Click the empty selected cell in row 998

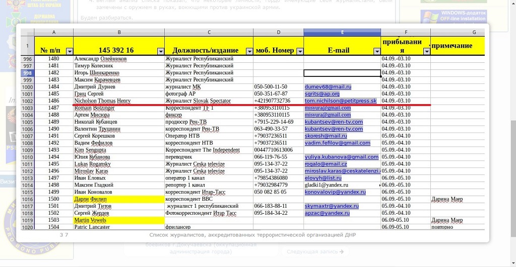(x=342, y=73)
